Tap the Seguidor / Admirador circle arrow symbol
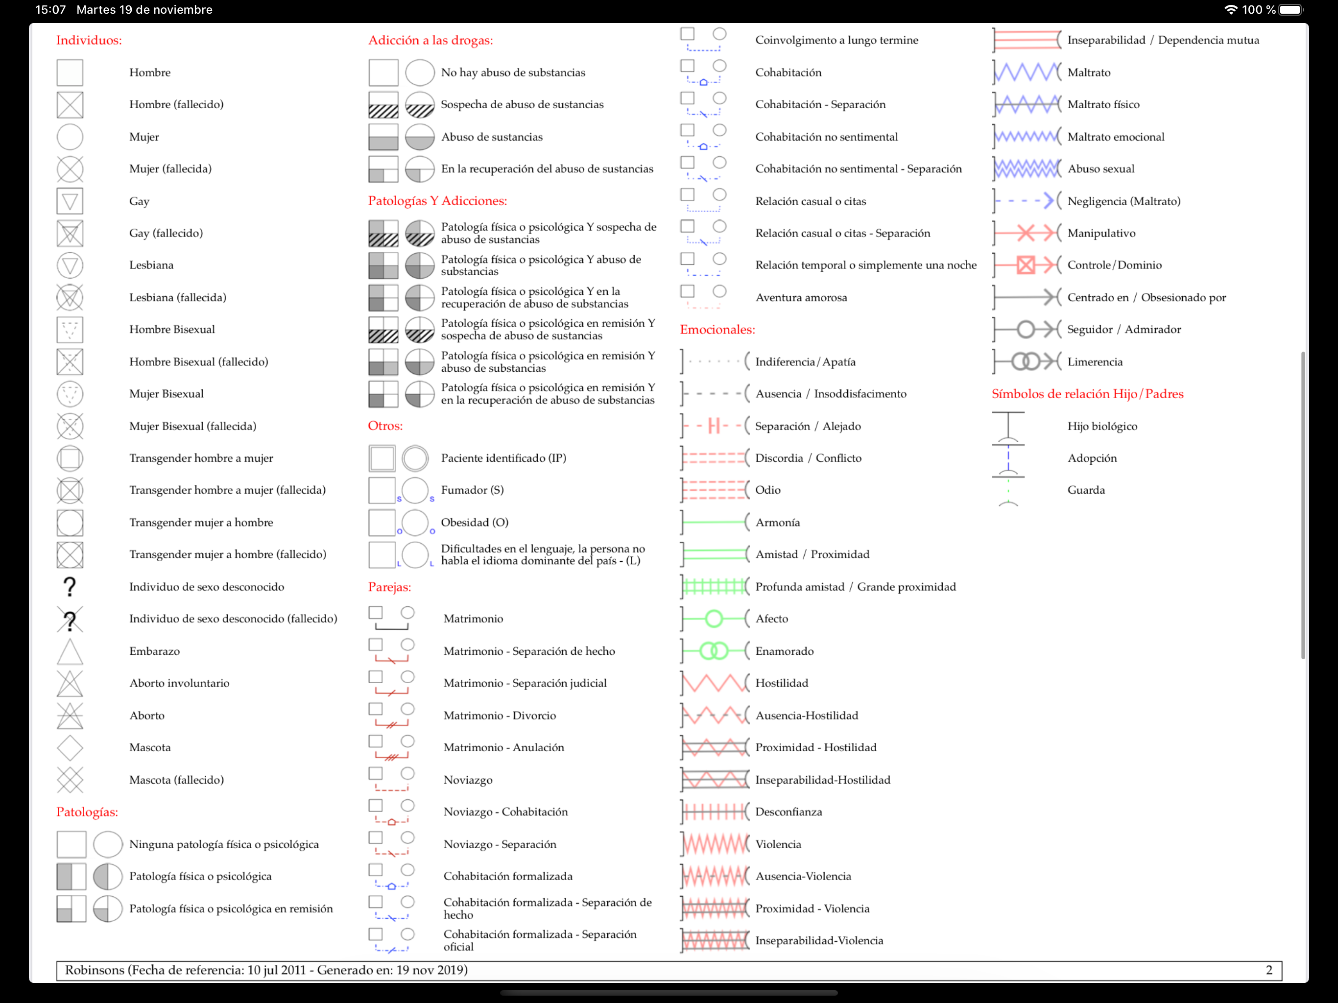 (1027, 329)
